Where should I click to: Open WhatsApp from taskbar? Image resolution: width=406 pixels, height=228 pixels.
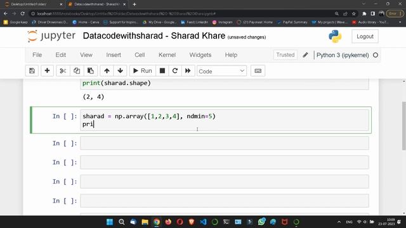pos(261,222)
